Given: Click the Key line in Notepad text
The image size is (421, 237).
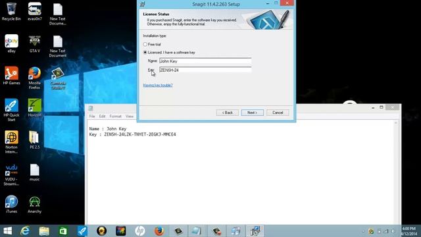Looking at the screenshot, I should tap(133, 134).
